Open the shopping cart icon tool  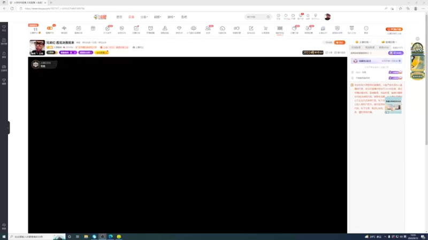point(265,28)
